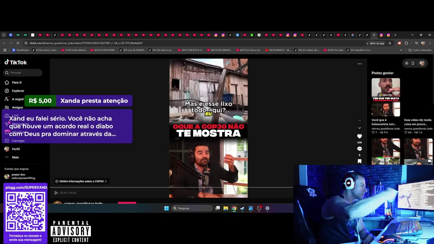Open Todos os favoritos folder
This screenshot has width=434, height=244.
(420, 50)
